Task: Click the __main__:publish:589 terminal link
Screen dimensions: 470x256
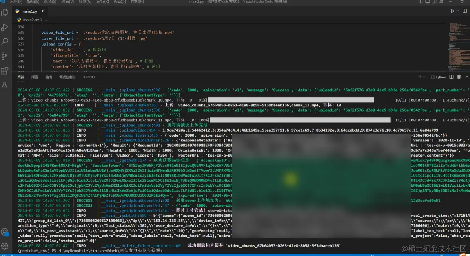Action: point(124,216)
